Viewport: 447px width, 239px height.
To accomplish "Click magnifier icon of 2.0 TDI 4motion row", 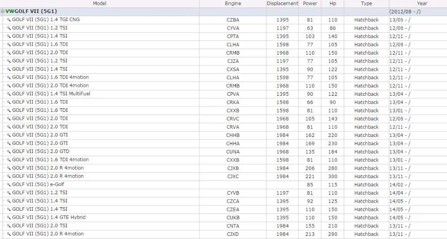I will pos(9,85).
